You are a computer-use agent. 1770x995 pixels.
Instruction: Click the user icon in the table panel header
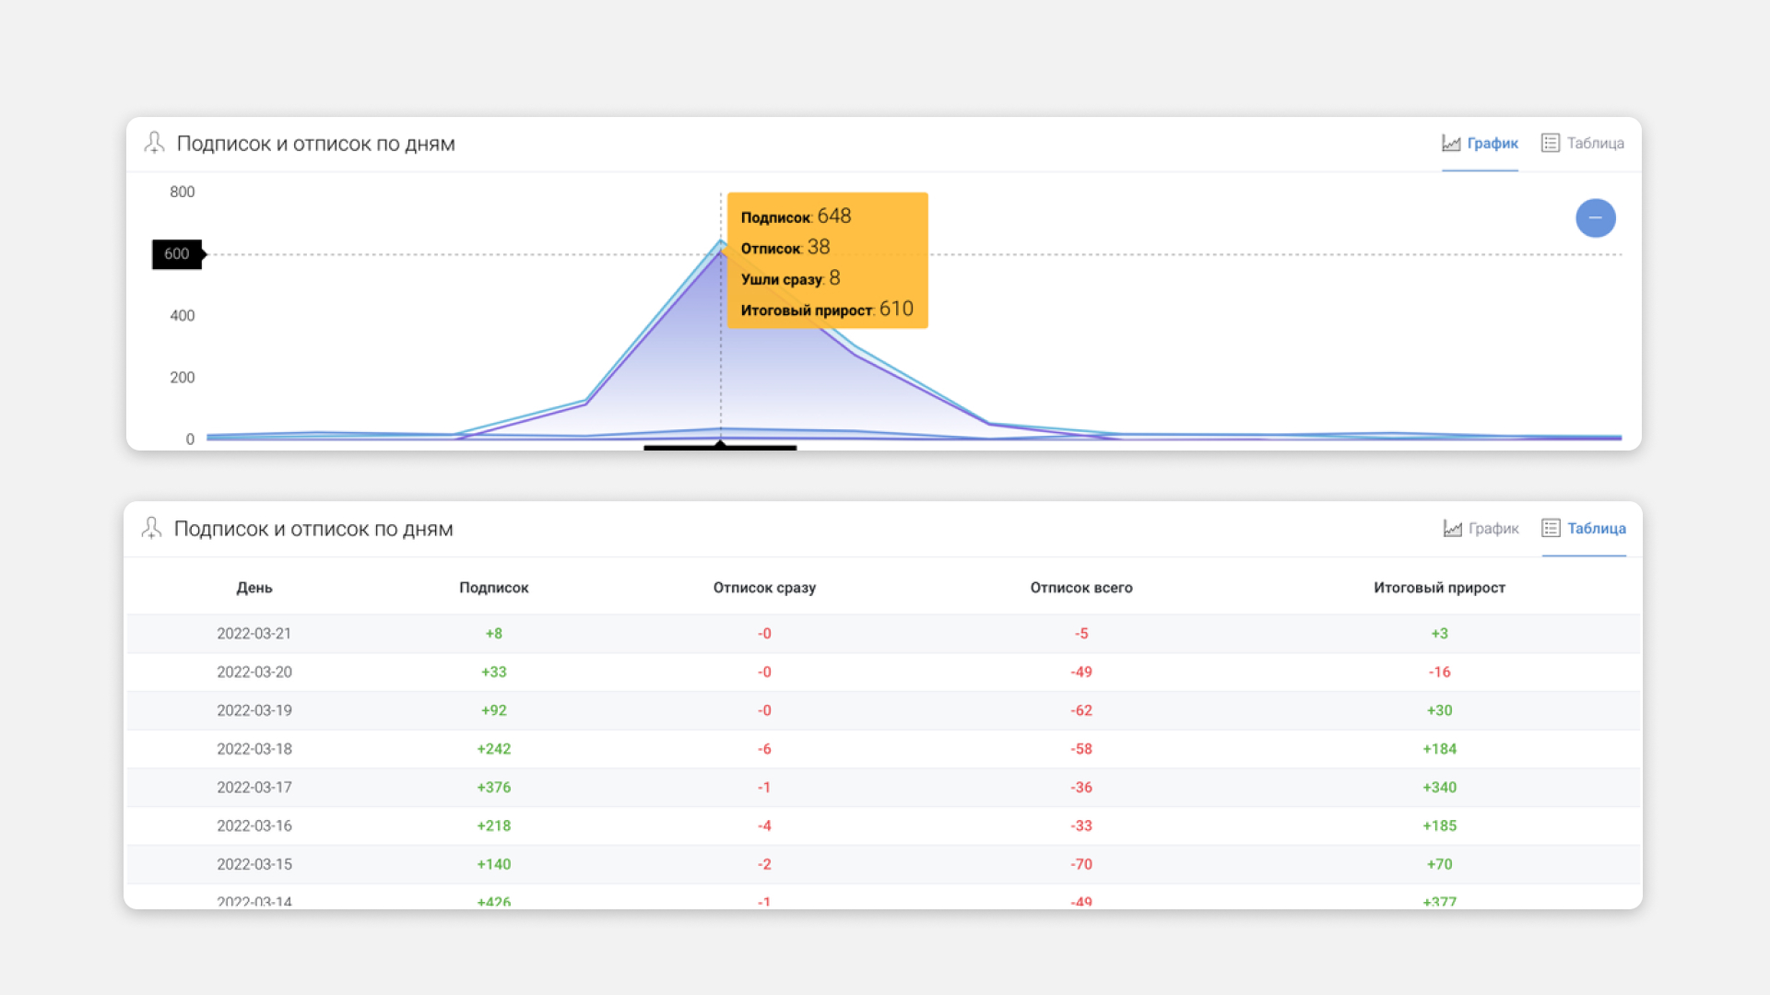pyautogui.click(x=151, y=528)
